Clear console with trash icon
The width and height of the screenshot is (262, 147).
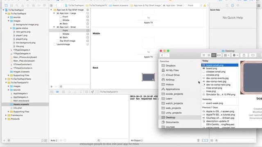198,140
